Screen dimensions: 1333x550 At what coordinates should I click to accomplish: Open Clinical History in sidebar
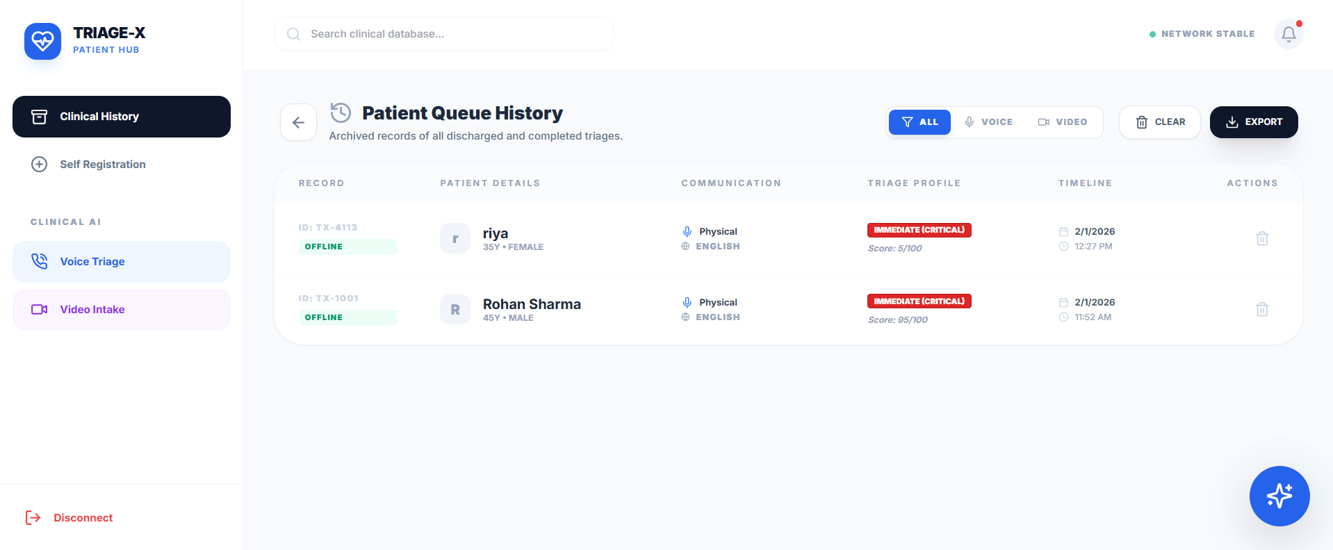122,117
